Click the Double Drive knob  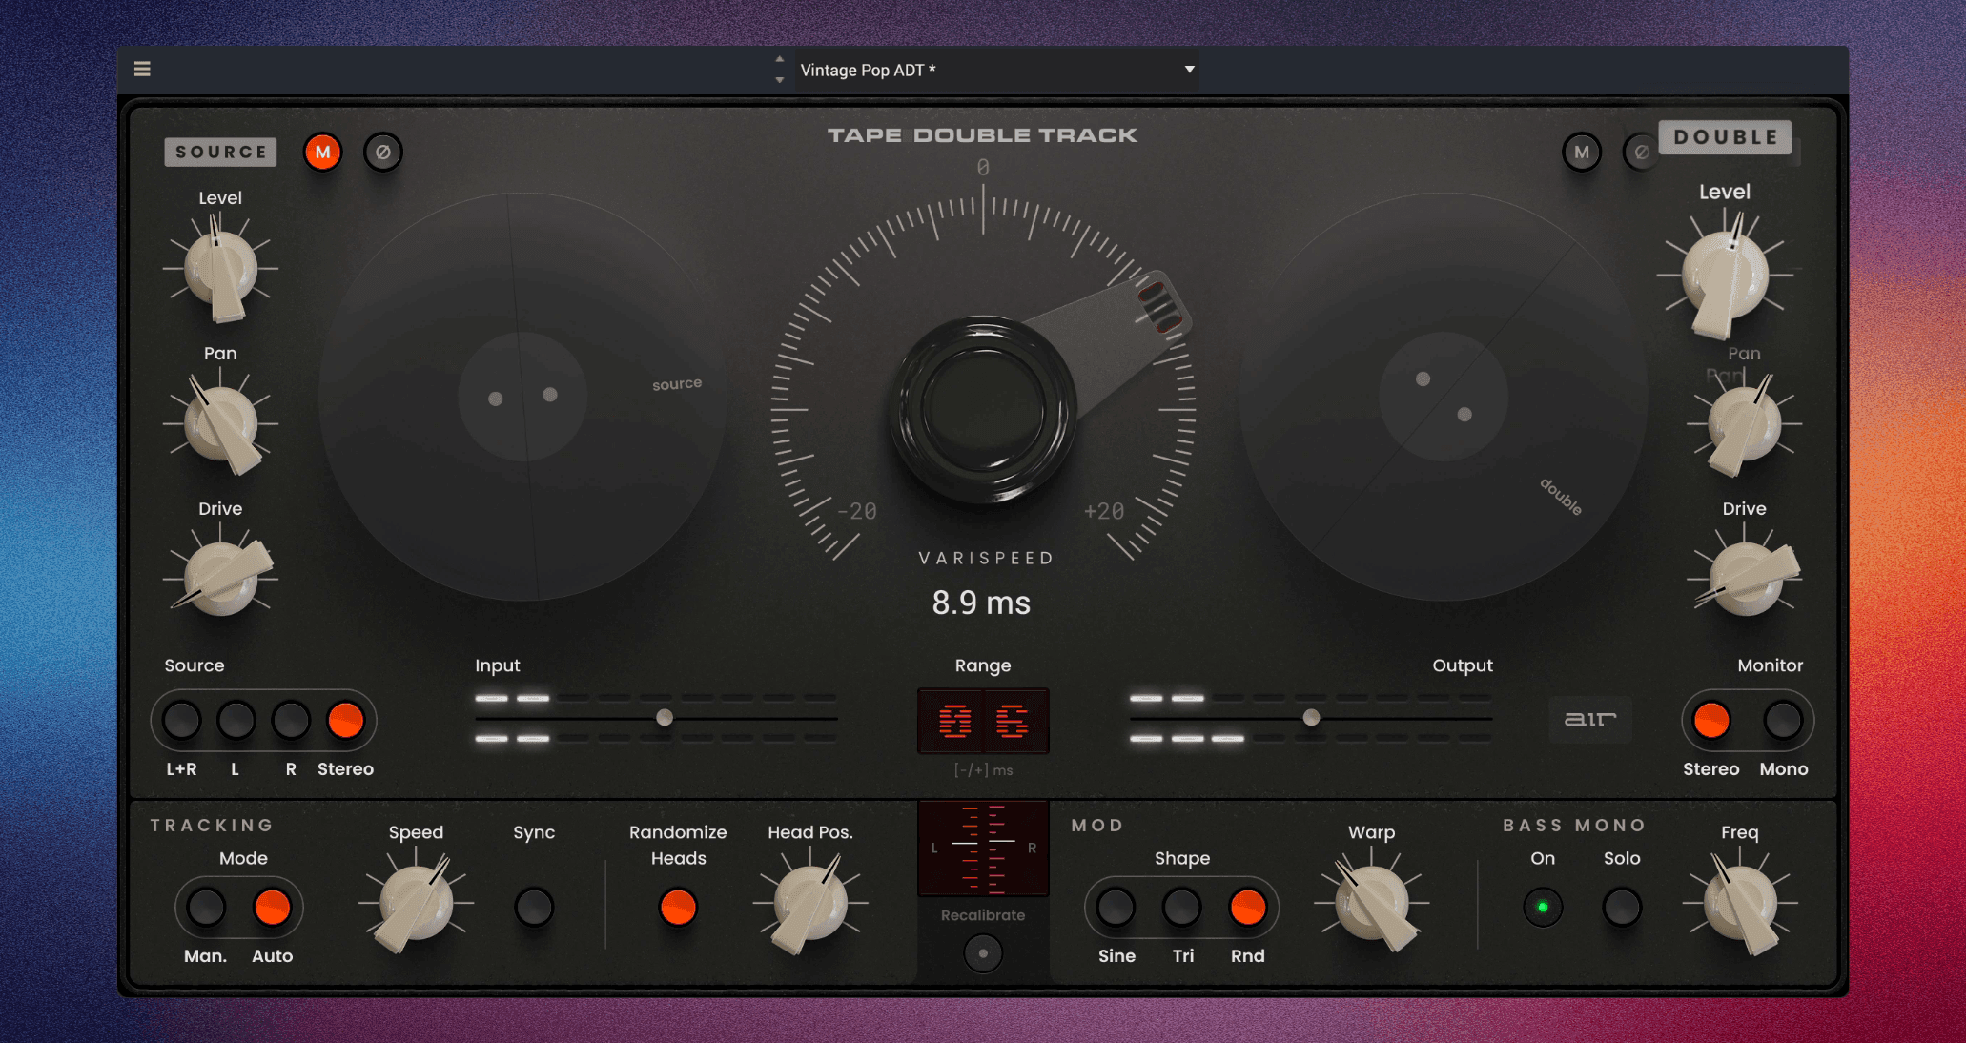(x=1744, y=579)
